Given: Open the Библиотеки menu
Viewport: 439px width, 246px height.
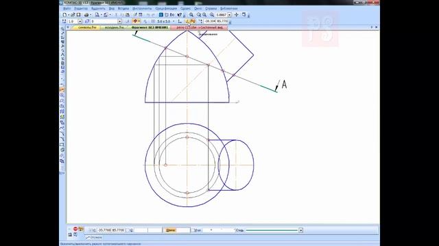Looking at the screenshot, I should pos(228,9).
